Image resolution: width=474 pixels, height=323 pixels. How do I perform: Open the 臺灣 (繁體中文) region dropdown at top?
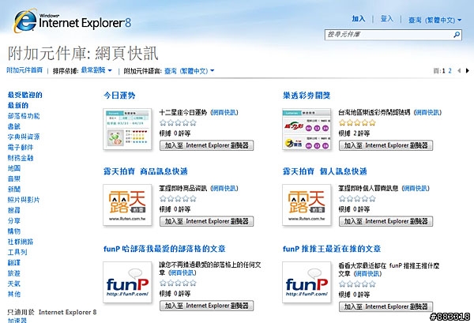[x=435, y=20]
